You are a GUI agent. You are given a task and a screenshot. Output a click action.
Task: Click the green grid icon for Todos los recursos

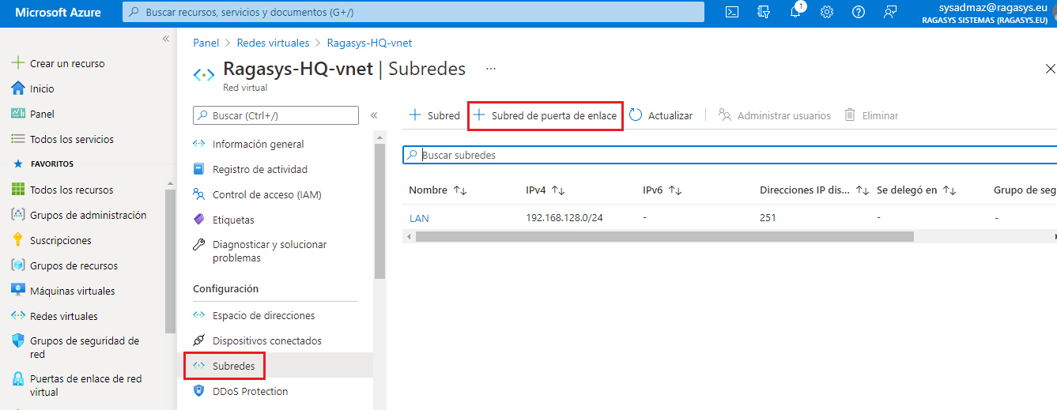18,190
